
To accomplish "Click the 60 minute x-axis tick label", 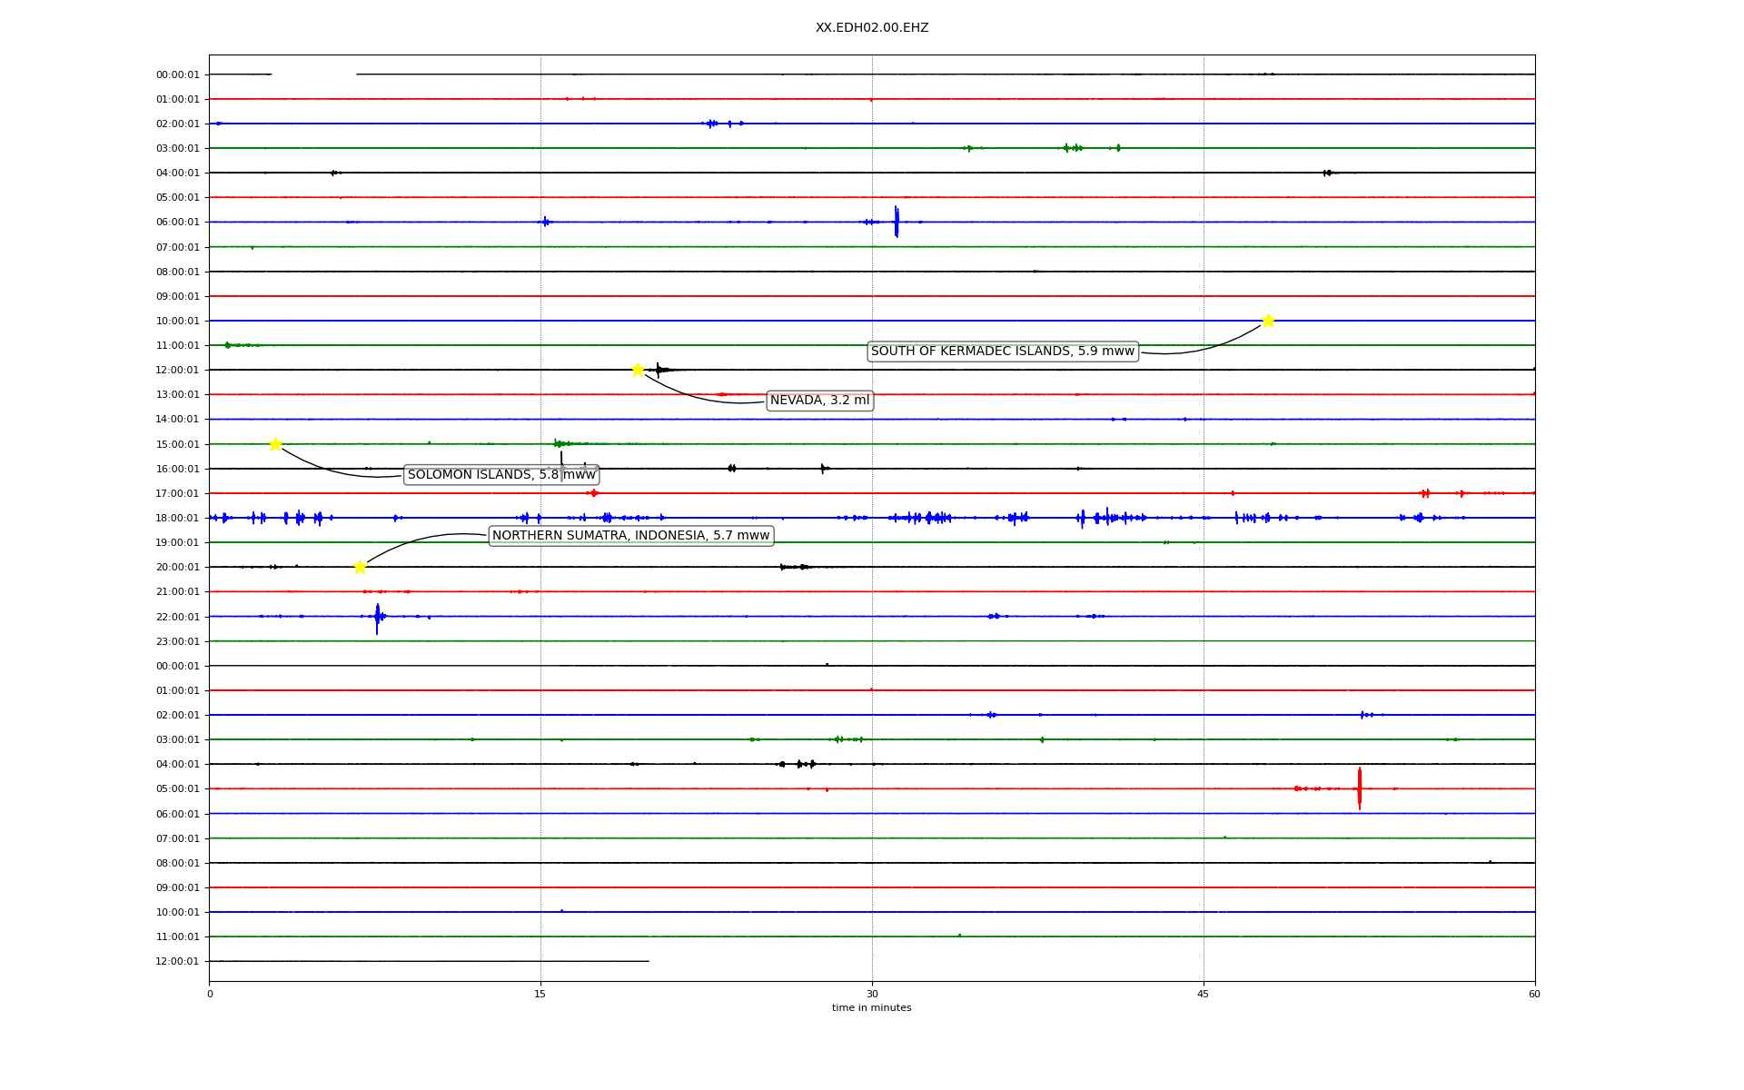I will coord(1534,994).
